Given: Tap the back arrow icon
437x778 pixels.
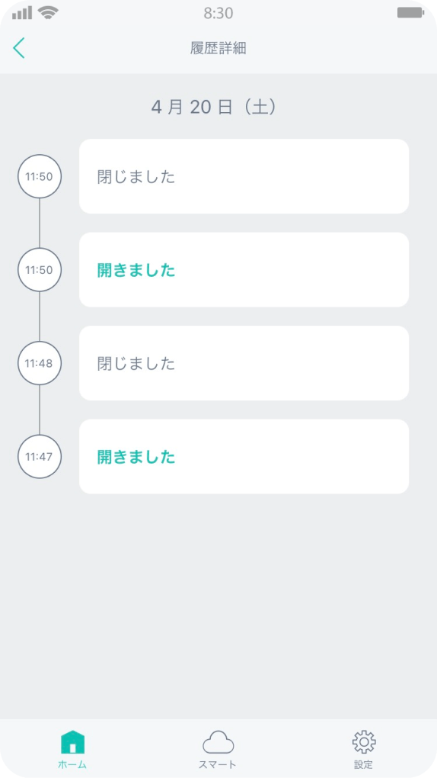Looking at the screenshot, I should pyautogui.click(x=18, y=48).
